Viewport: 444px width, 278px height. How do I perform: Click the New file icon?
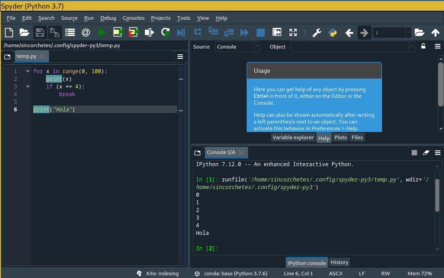point(9,32)
